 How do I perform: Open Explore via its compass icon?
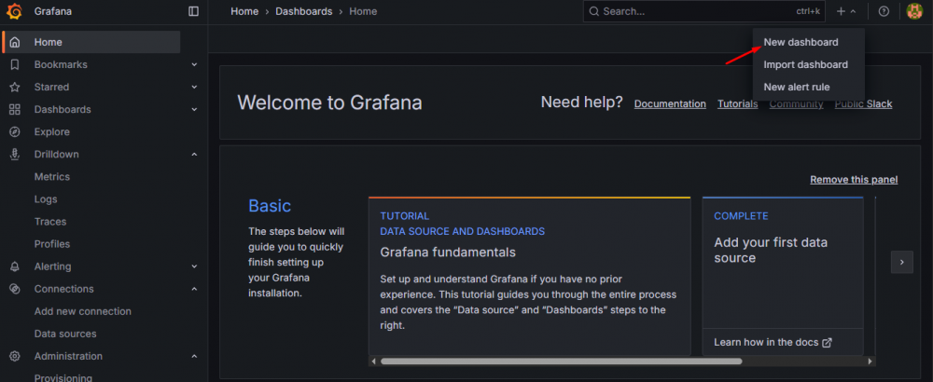coord(14,132)
